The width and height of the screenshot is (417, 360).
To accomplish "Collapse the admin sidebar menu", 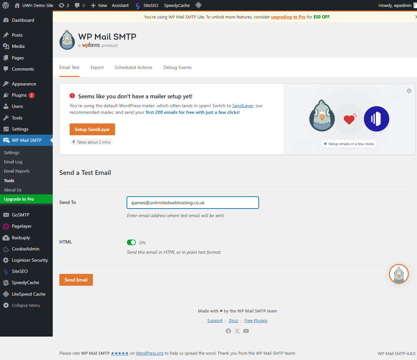I will click(22, 305).
